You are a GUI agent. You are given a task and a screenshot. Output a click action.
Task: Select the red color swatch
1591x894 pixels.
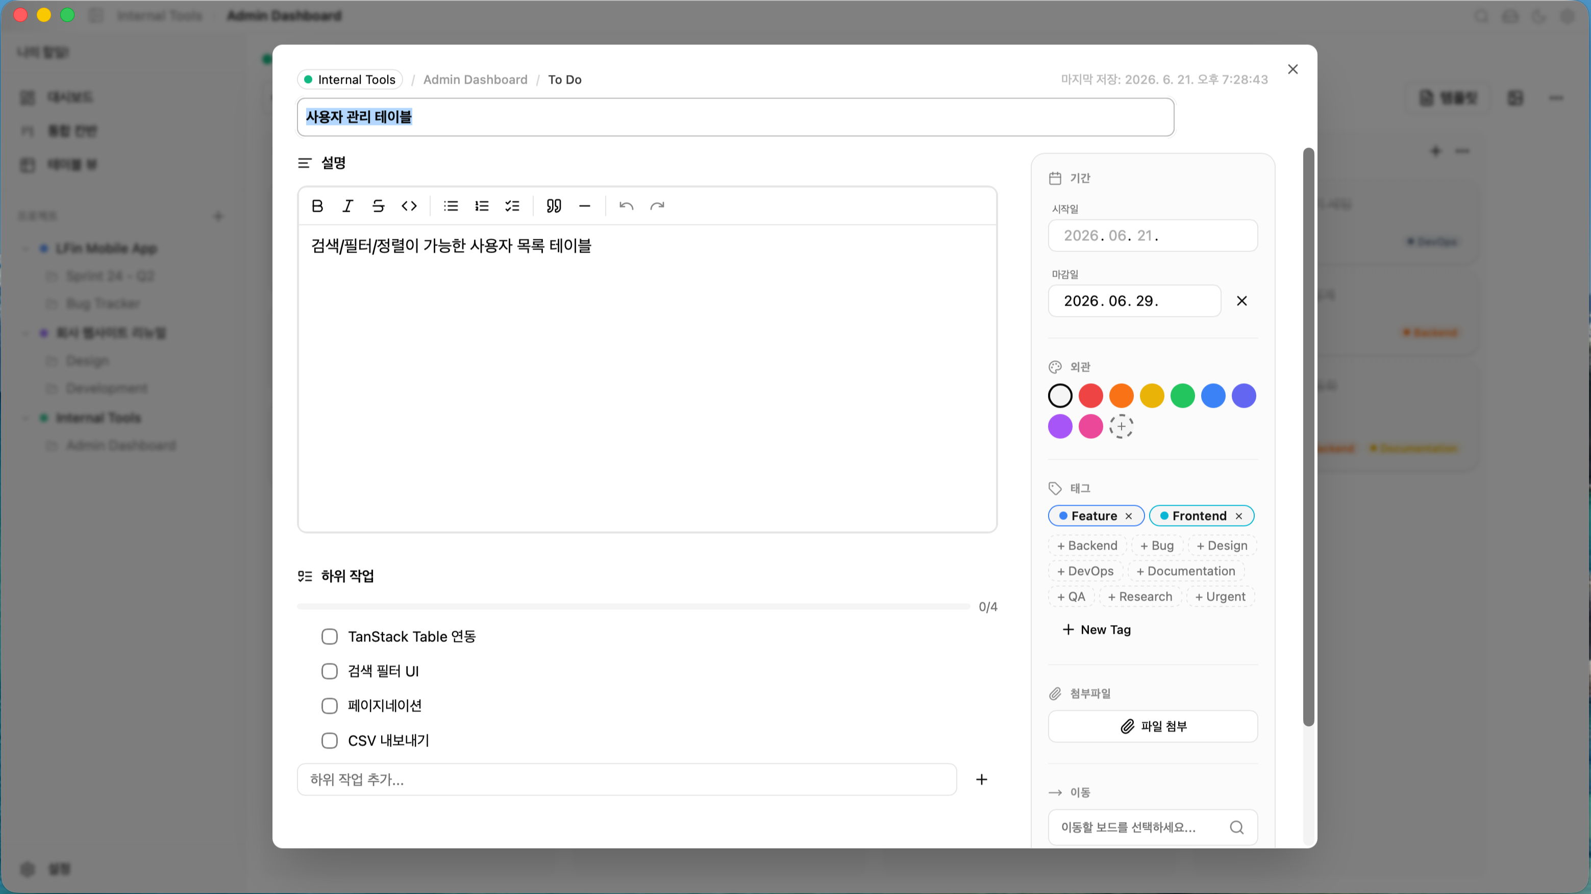pos(1091,395)
